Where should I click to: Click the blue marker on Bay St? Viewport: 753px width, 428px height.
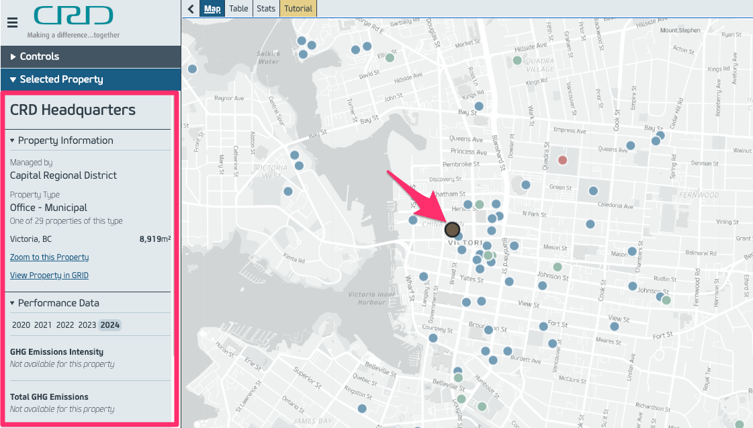click(479, 106)
